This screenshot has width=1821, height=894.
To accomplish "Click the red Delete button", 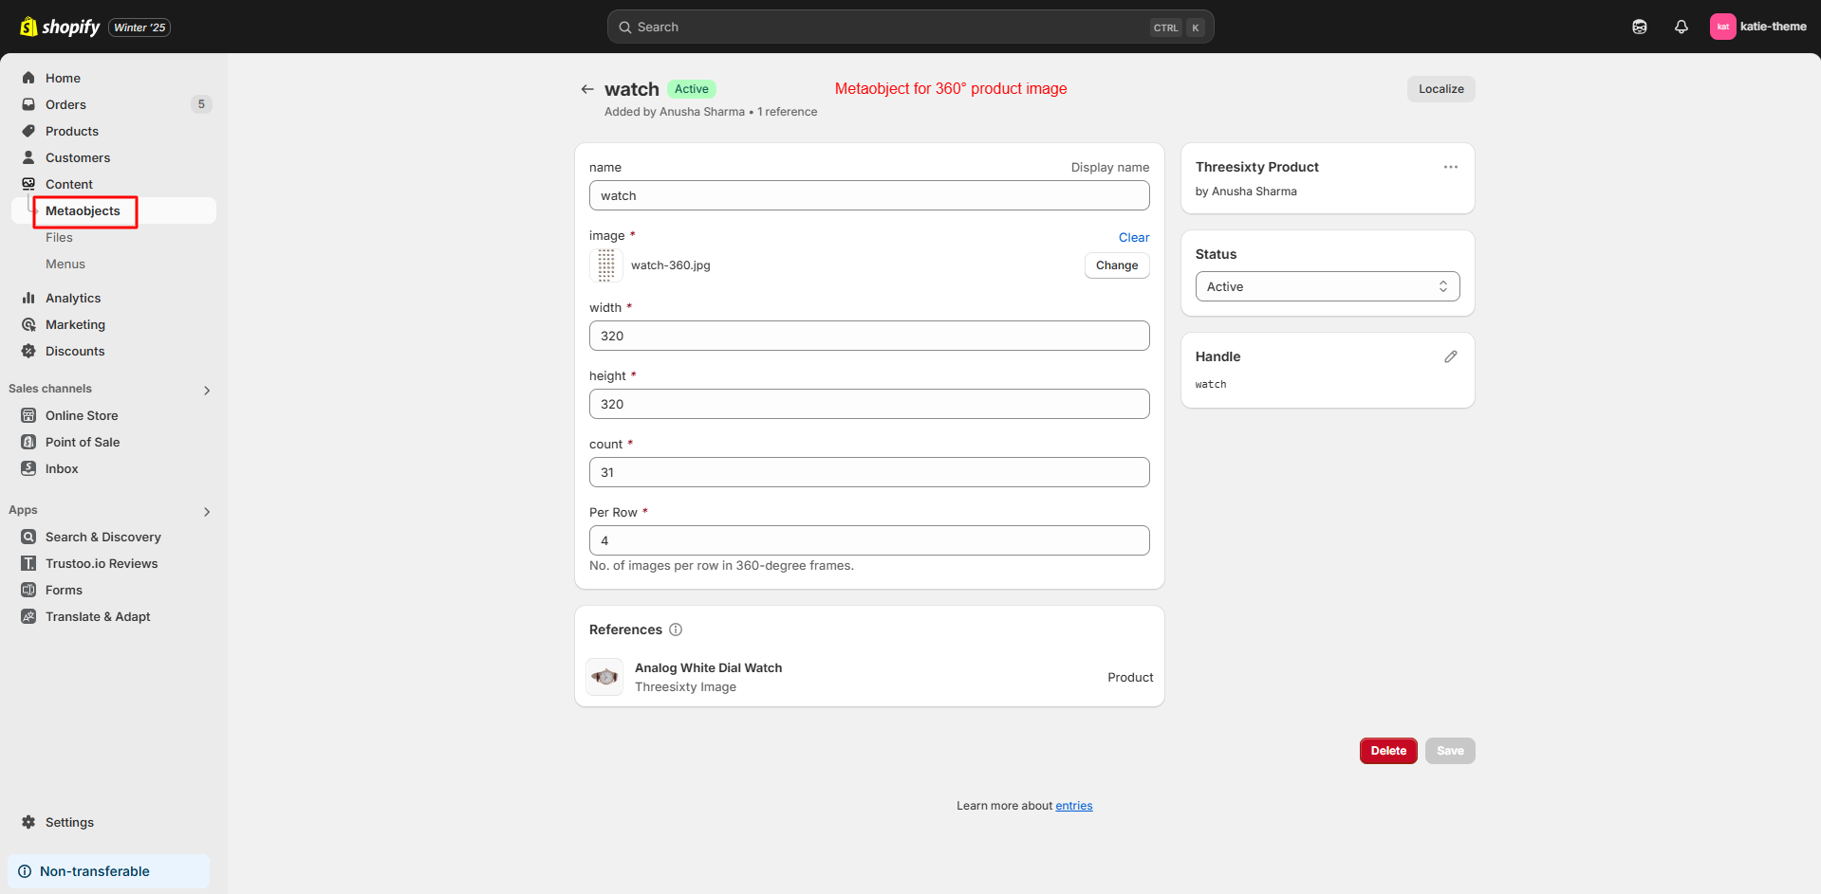I will tap(1387, 751).
